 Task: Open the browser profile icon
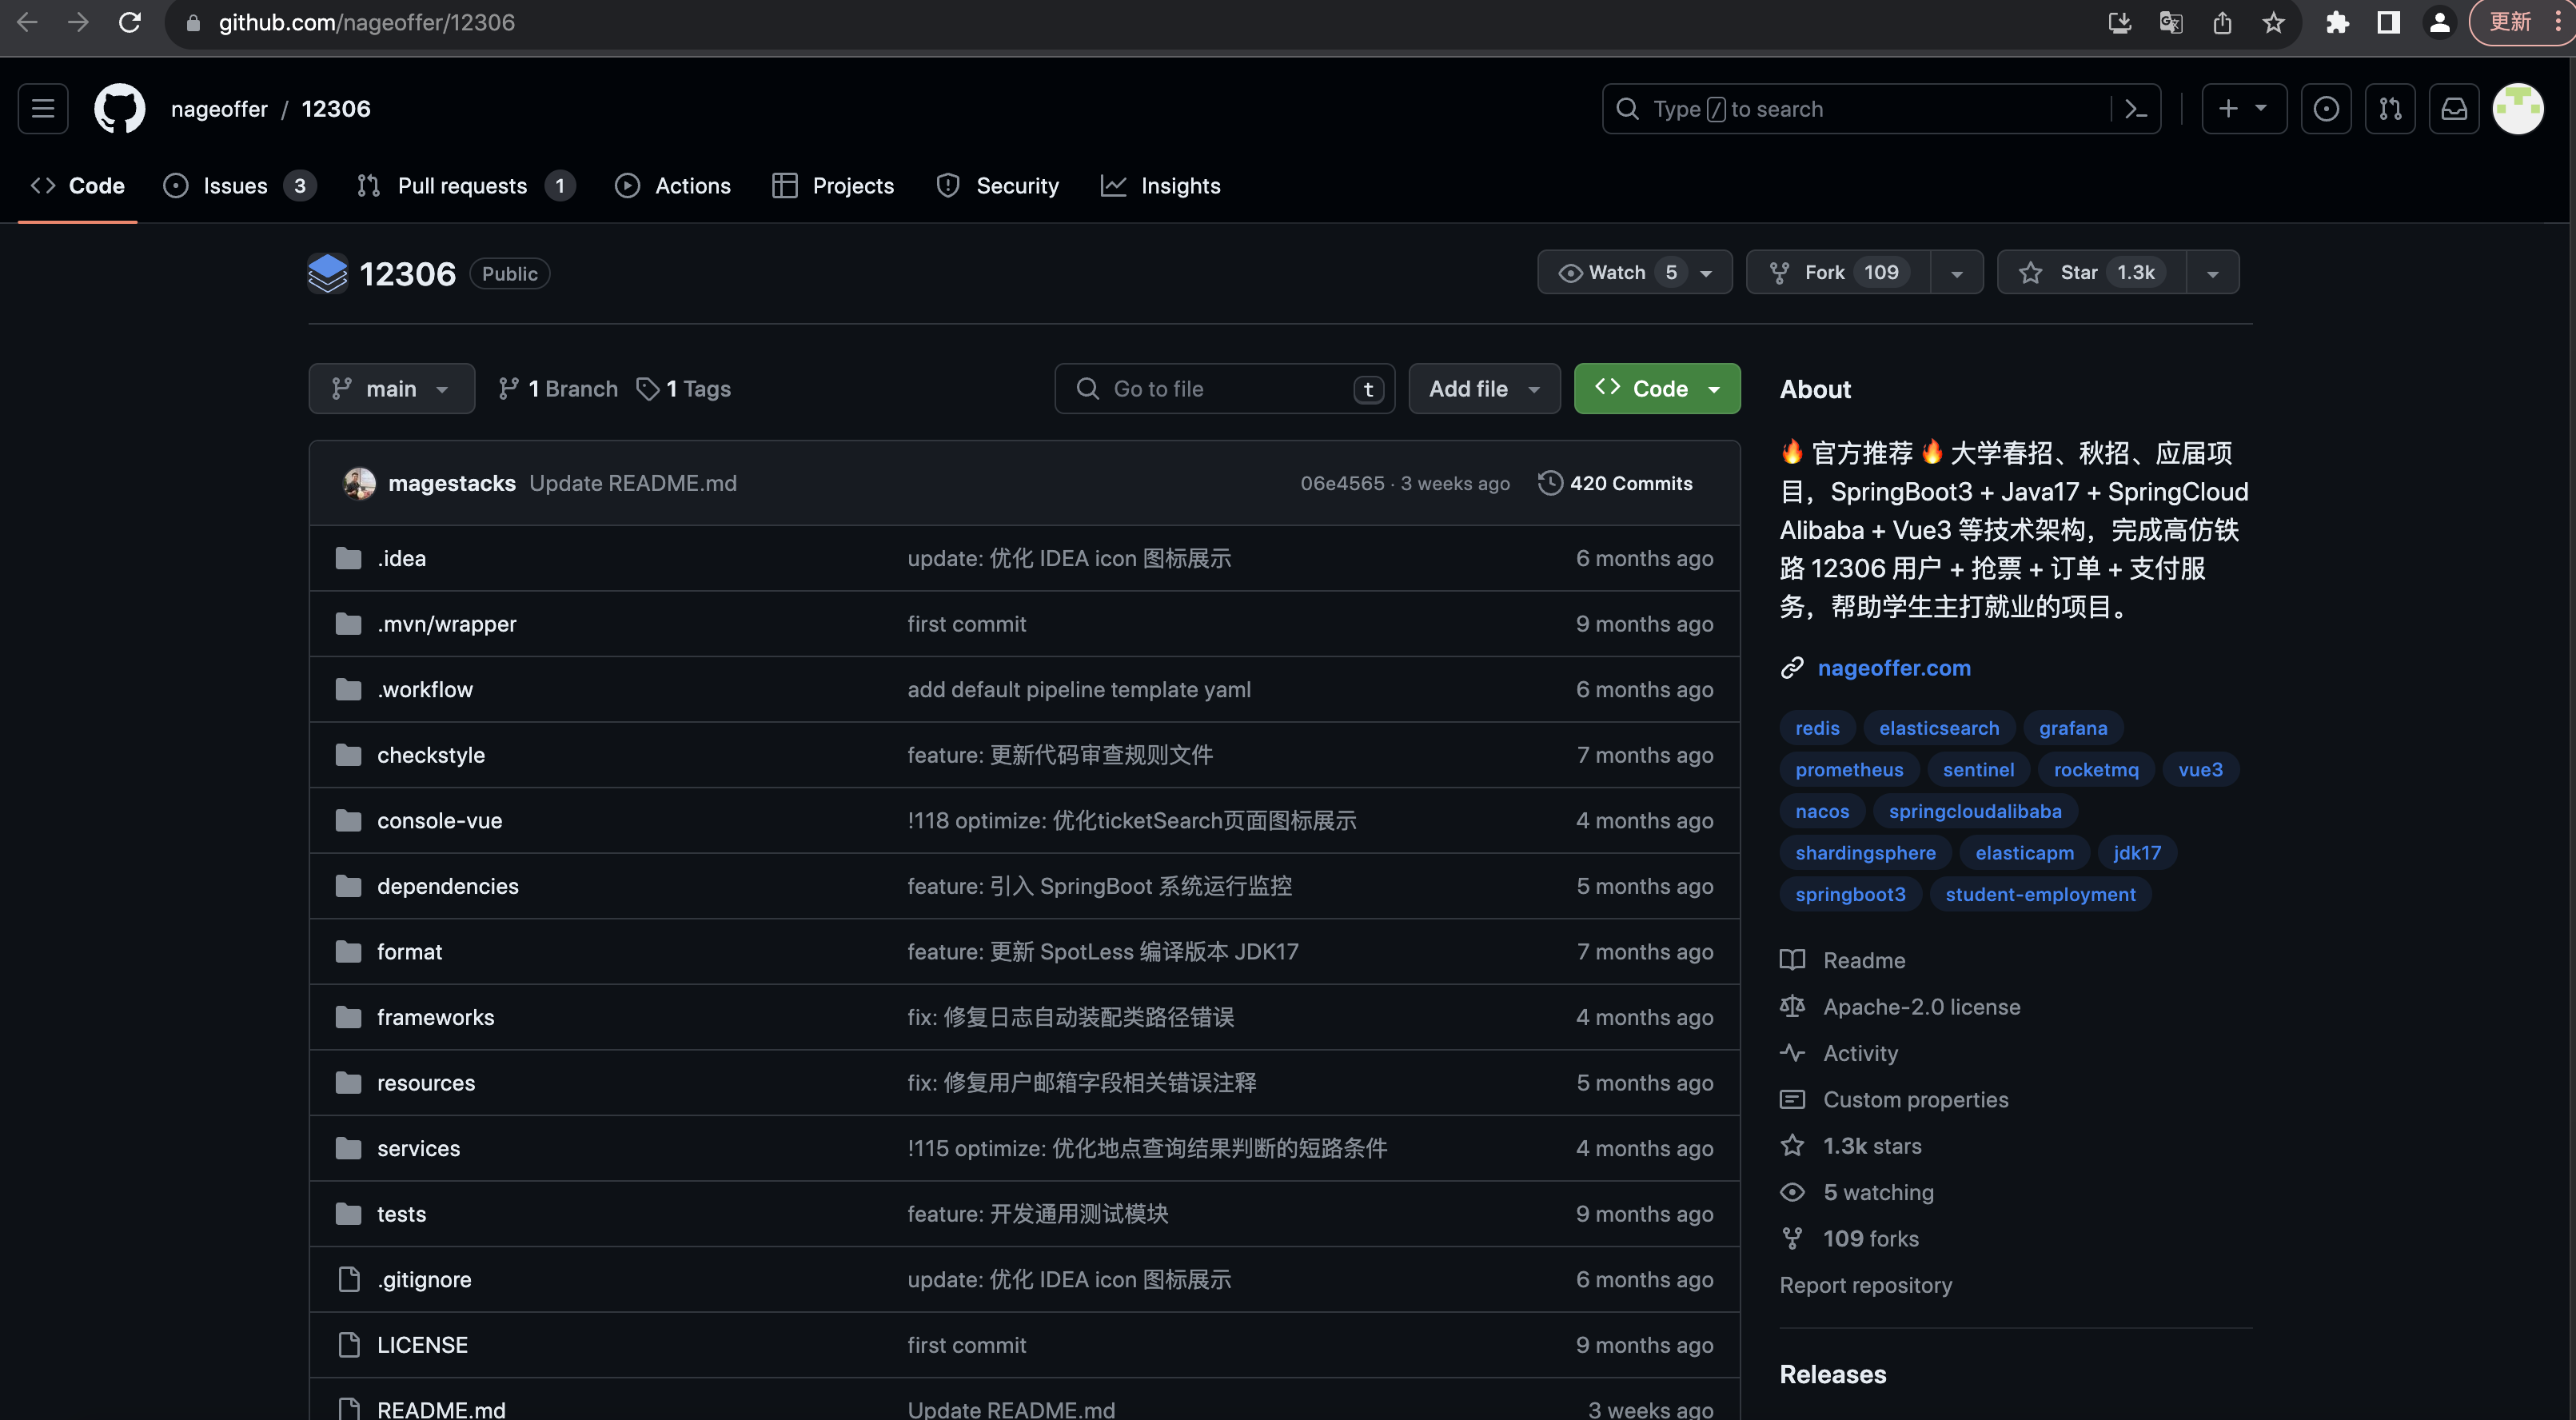point(2440,22)
